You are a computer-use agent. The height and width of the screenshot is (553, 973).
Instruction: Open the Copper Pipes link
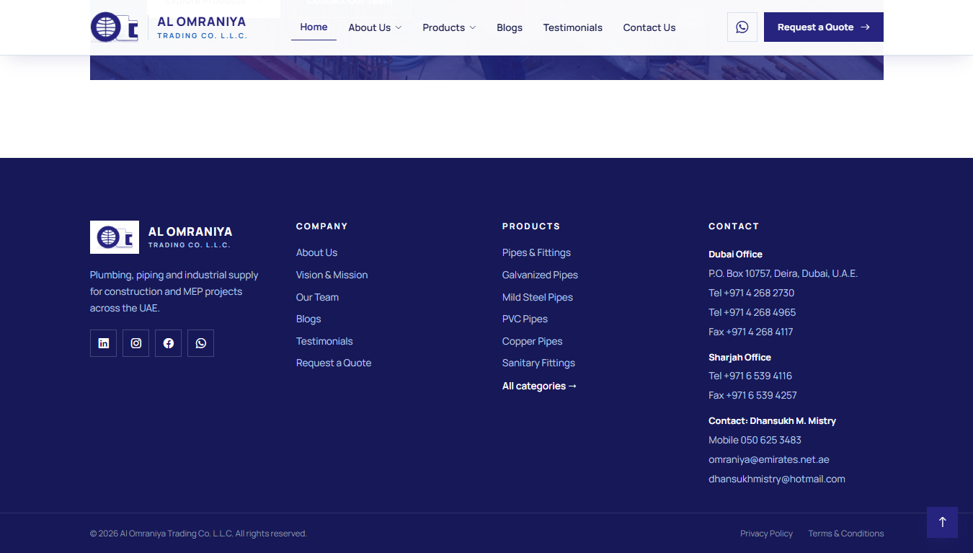(x=532, y=341)
